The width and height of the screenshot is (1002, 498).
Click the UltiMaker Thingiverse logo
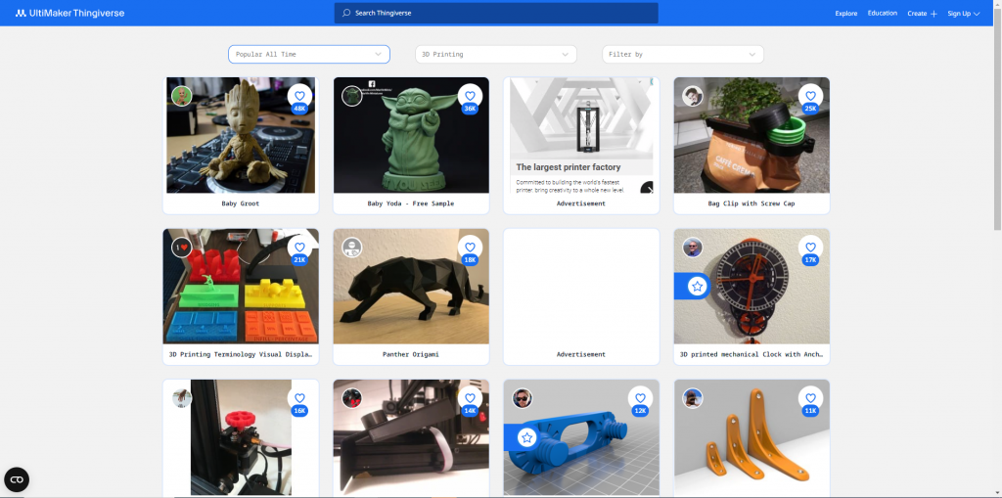click(69, 13)
